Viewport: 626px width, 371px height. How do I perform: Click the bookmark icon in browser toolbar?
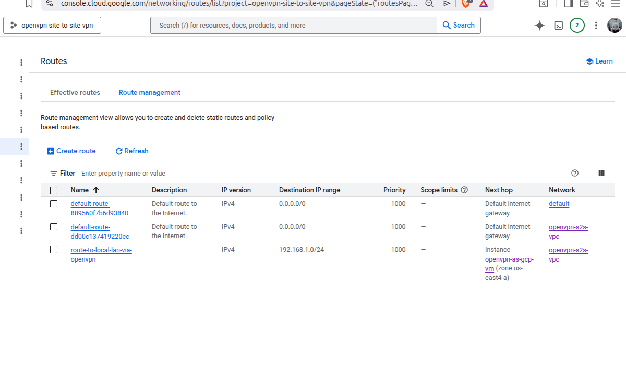pos(29,3)
